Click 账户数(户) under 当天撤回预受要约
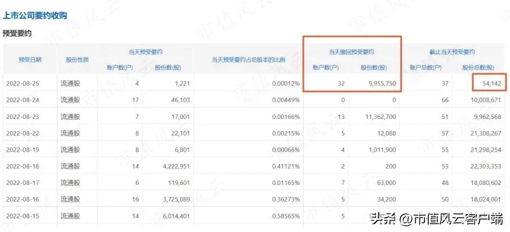The width and height of the screenshot is (510, 232). pos(326,68)
